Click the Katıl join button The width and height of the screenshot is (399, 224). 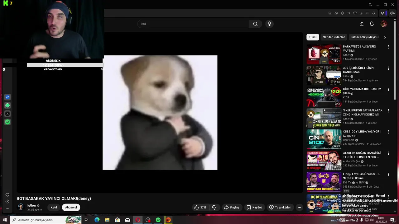[x=54, y=208]
